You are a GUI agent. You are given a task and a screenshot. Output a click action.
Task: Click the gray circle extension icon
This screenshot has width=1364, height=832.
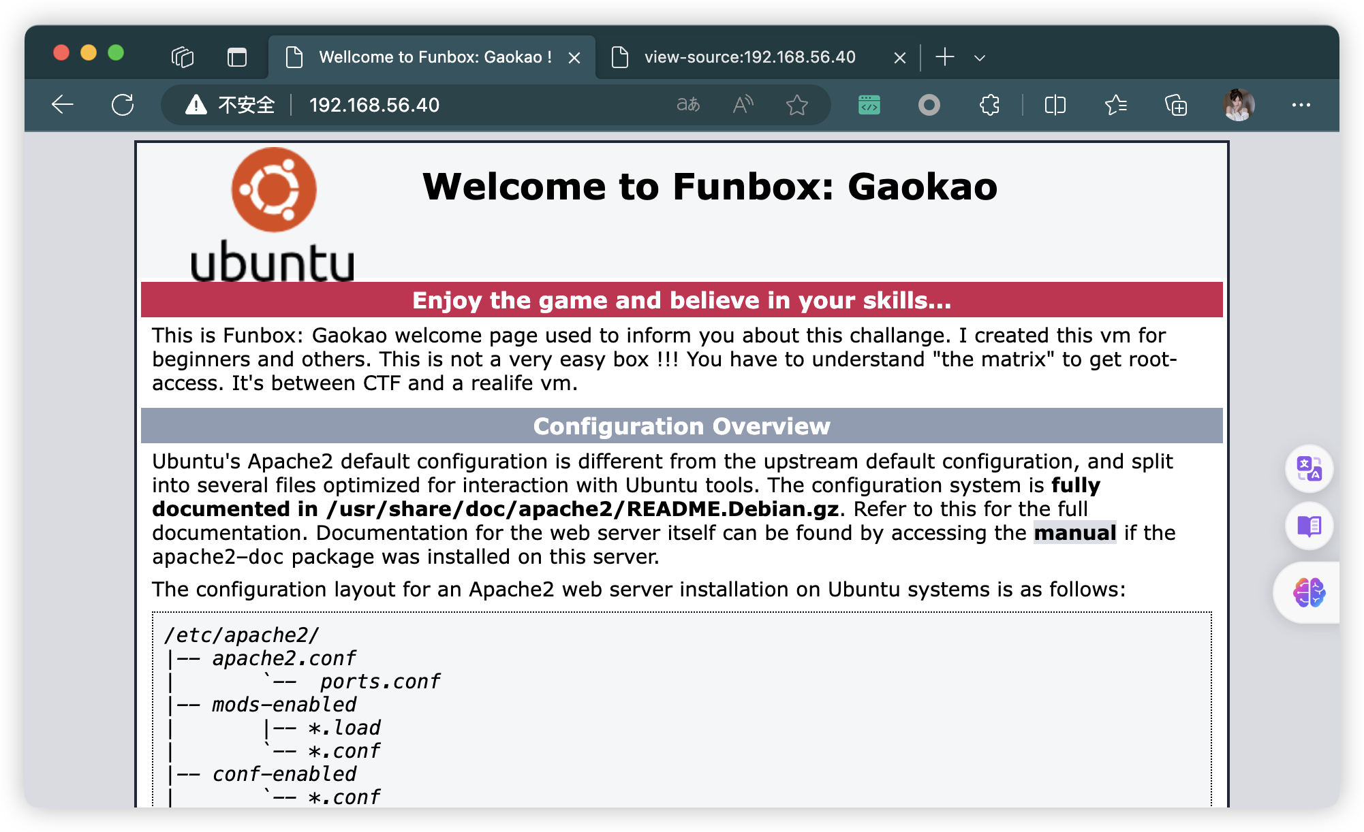pos(929,105)
